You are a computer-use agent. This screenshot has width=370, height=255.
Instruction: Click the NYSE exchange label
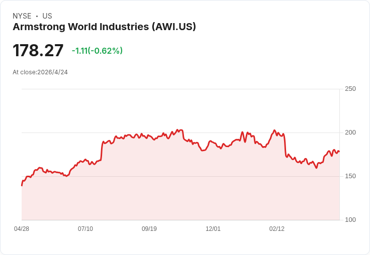point(22,16)
